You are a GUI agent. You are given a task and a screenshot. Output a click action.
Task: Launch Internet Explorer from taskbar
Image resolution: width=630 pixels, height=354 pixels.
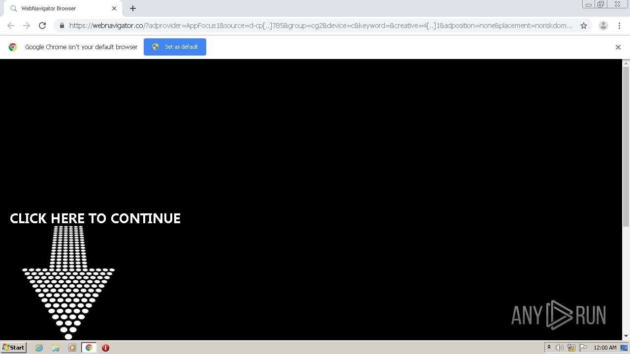(x=39, y=348)
